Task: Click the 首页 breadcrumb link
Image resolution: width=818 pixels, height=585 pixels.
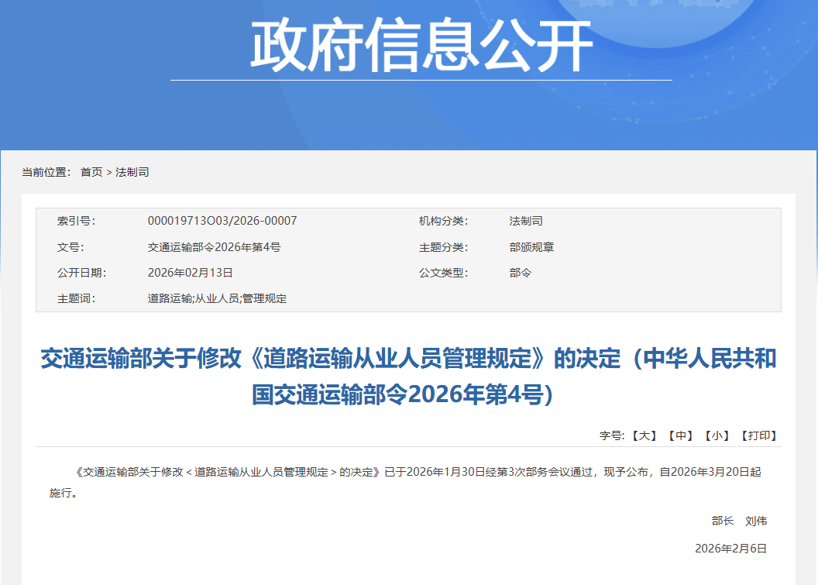Action: click(x=91, y=172)
